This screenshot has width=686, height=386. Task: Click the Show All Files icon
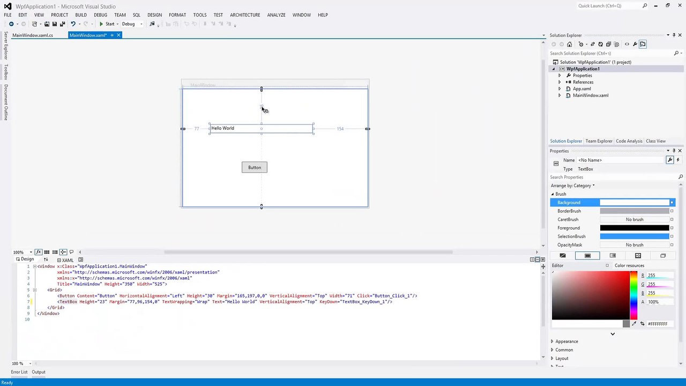click(616, 44)
